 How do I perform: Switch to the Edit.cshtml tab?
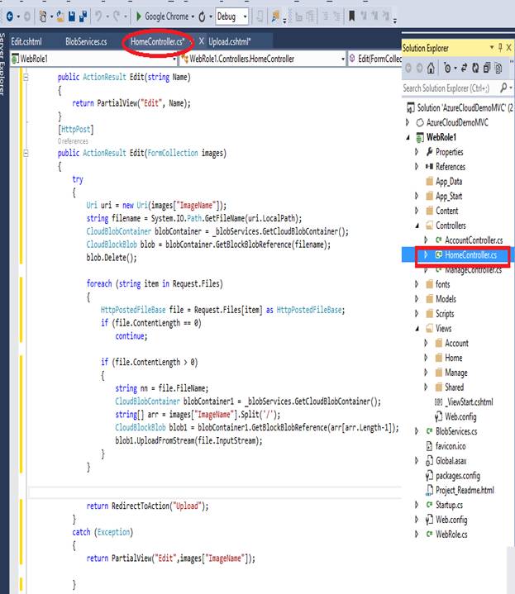[x=26, y=41]
